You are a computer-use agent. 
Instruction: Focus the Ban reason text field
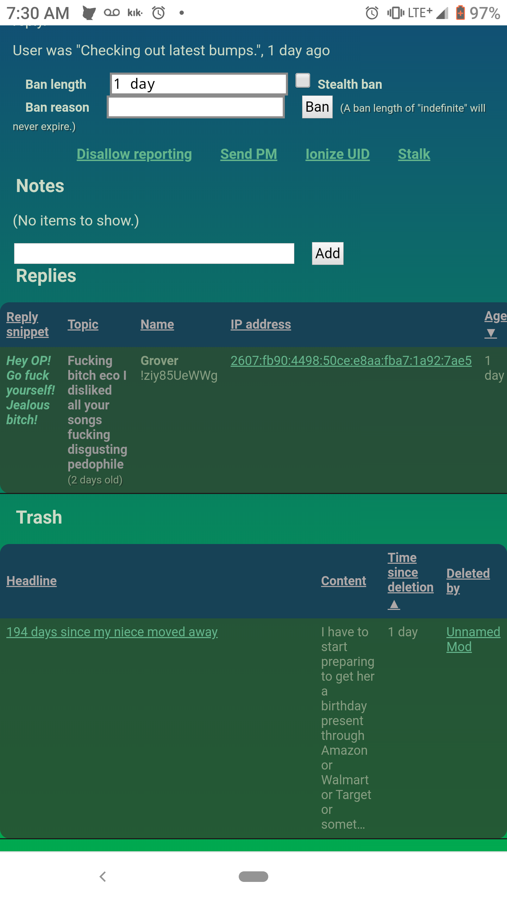[x=196, y=107]
